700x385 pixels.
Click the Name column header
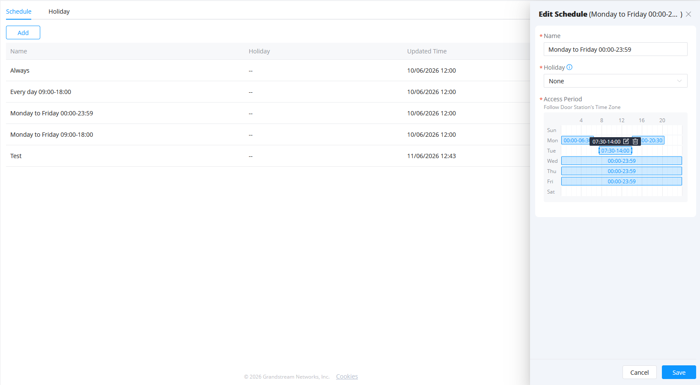point(19,51)
